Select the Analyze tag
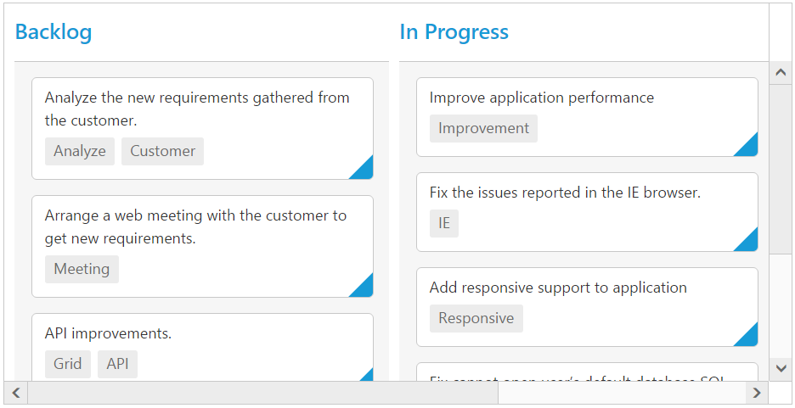 [80, 151]
